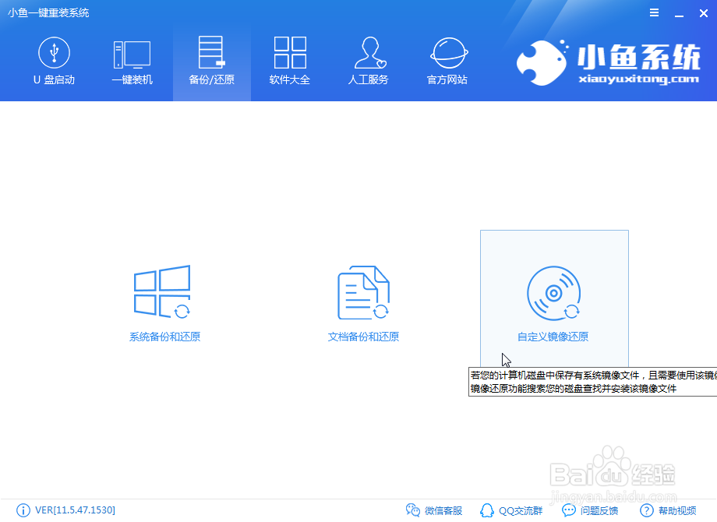Click the version info icon

coord(23,510)
